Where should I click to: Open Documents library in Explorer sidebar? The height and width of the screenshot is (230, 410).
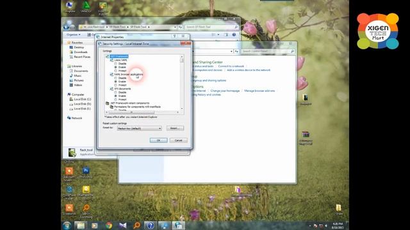click(81, 71)
